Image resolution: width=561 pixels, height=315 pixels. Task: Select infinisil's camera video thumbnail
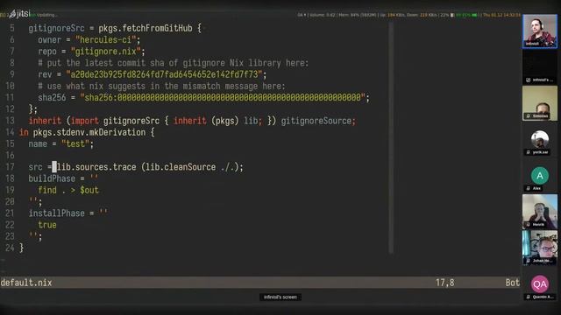pyautogui.click(x=540, y=31)
